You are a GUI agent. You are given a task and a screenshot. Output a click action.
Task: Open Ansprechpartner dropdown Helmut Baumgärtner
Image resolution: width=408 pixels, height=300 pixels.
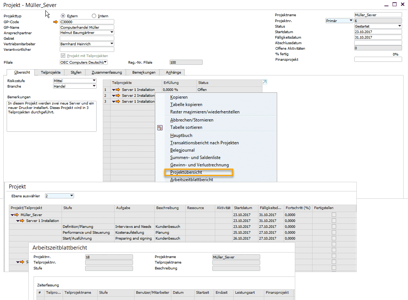pyautogui.click(x=112, y=32)
